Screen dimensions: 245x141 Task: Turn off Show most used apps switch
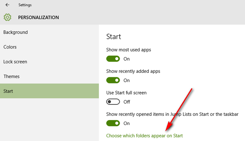[113, 59]
